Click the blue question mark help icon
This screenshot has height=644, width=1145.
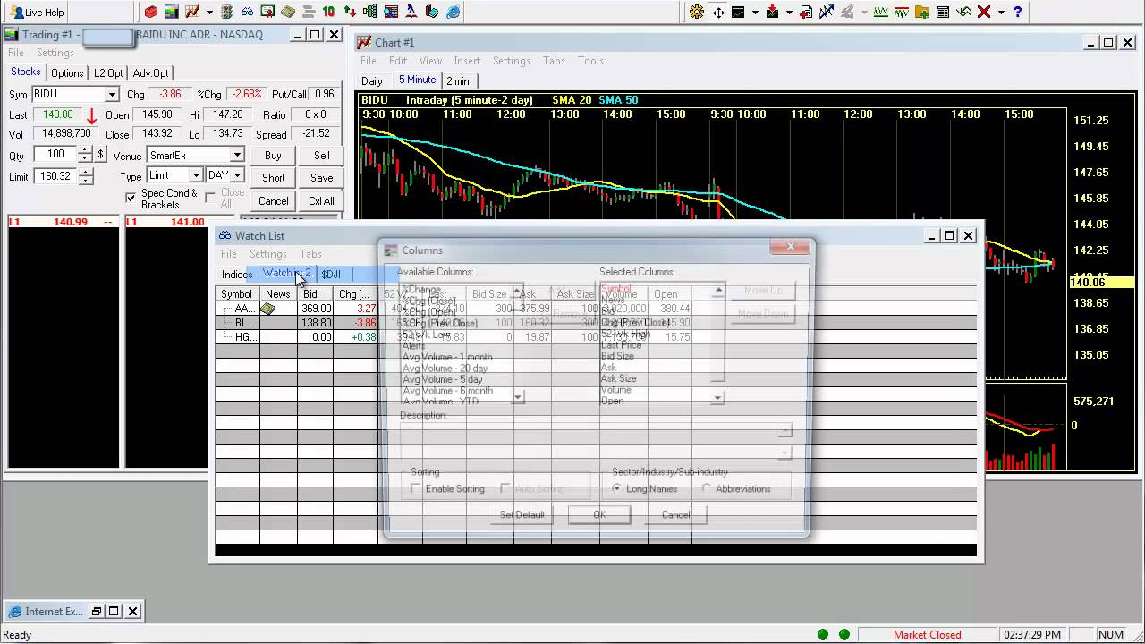[1017, 12]
